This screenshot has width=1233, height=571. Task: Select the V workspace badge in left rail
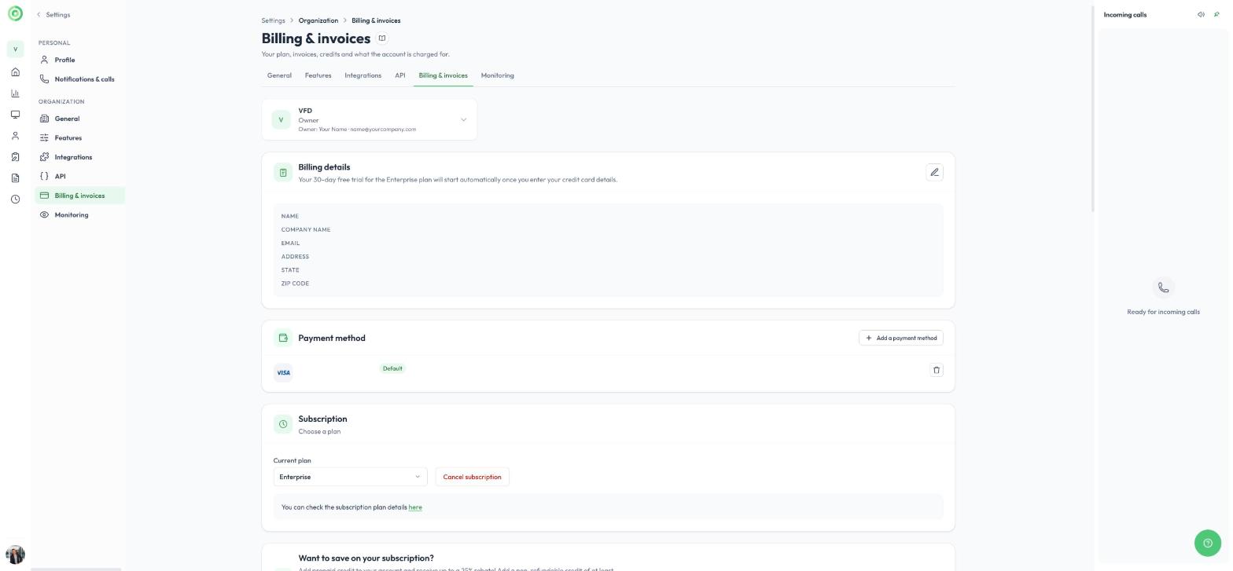click(x=15, y=49)
